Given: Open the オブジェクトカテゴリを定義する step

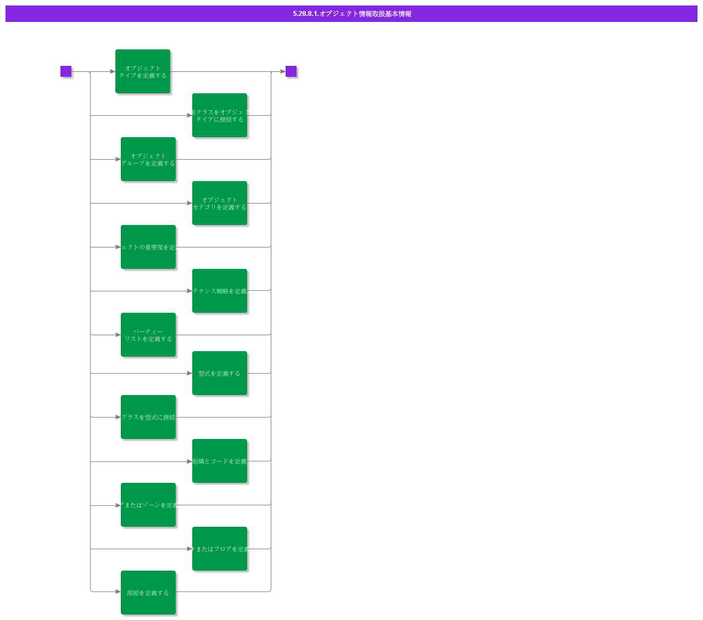Looking at the screenshot, I should [x=220, y=203].
